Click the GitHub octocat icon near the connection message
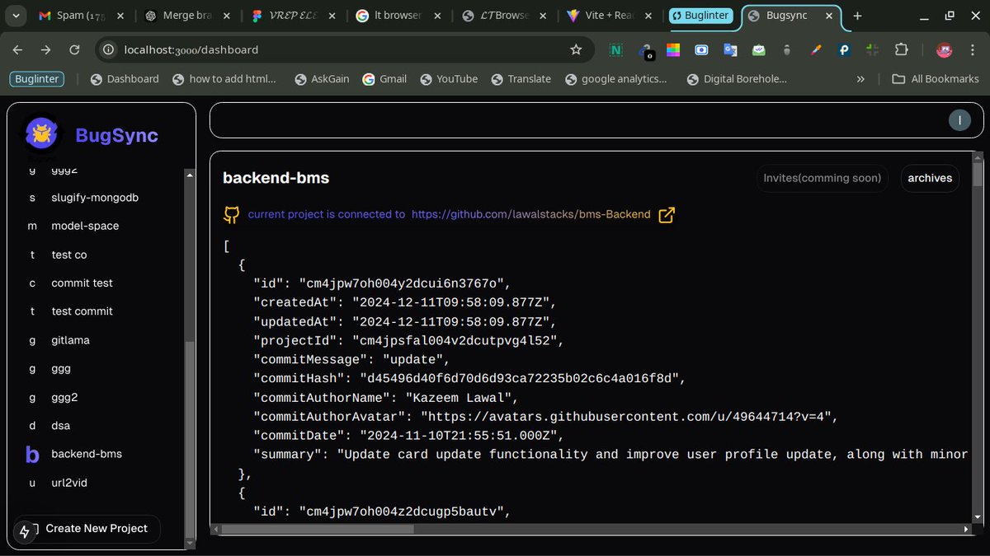 pos(231,214)
